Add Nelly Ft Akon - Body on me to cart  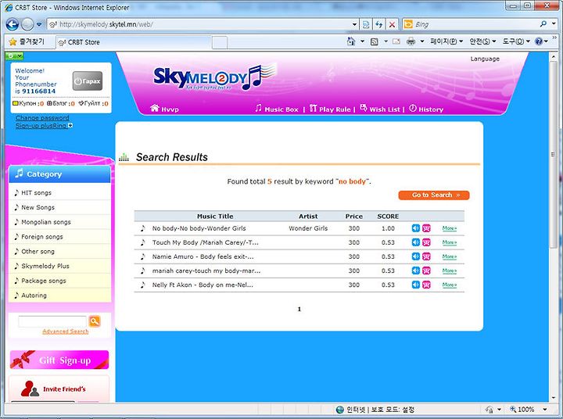pyautogui.click(x=426, y=285)
